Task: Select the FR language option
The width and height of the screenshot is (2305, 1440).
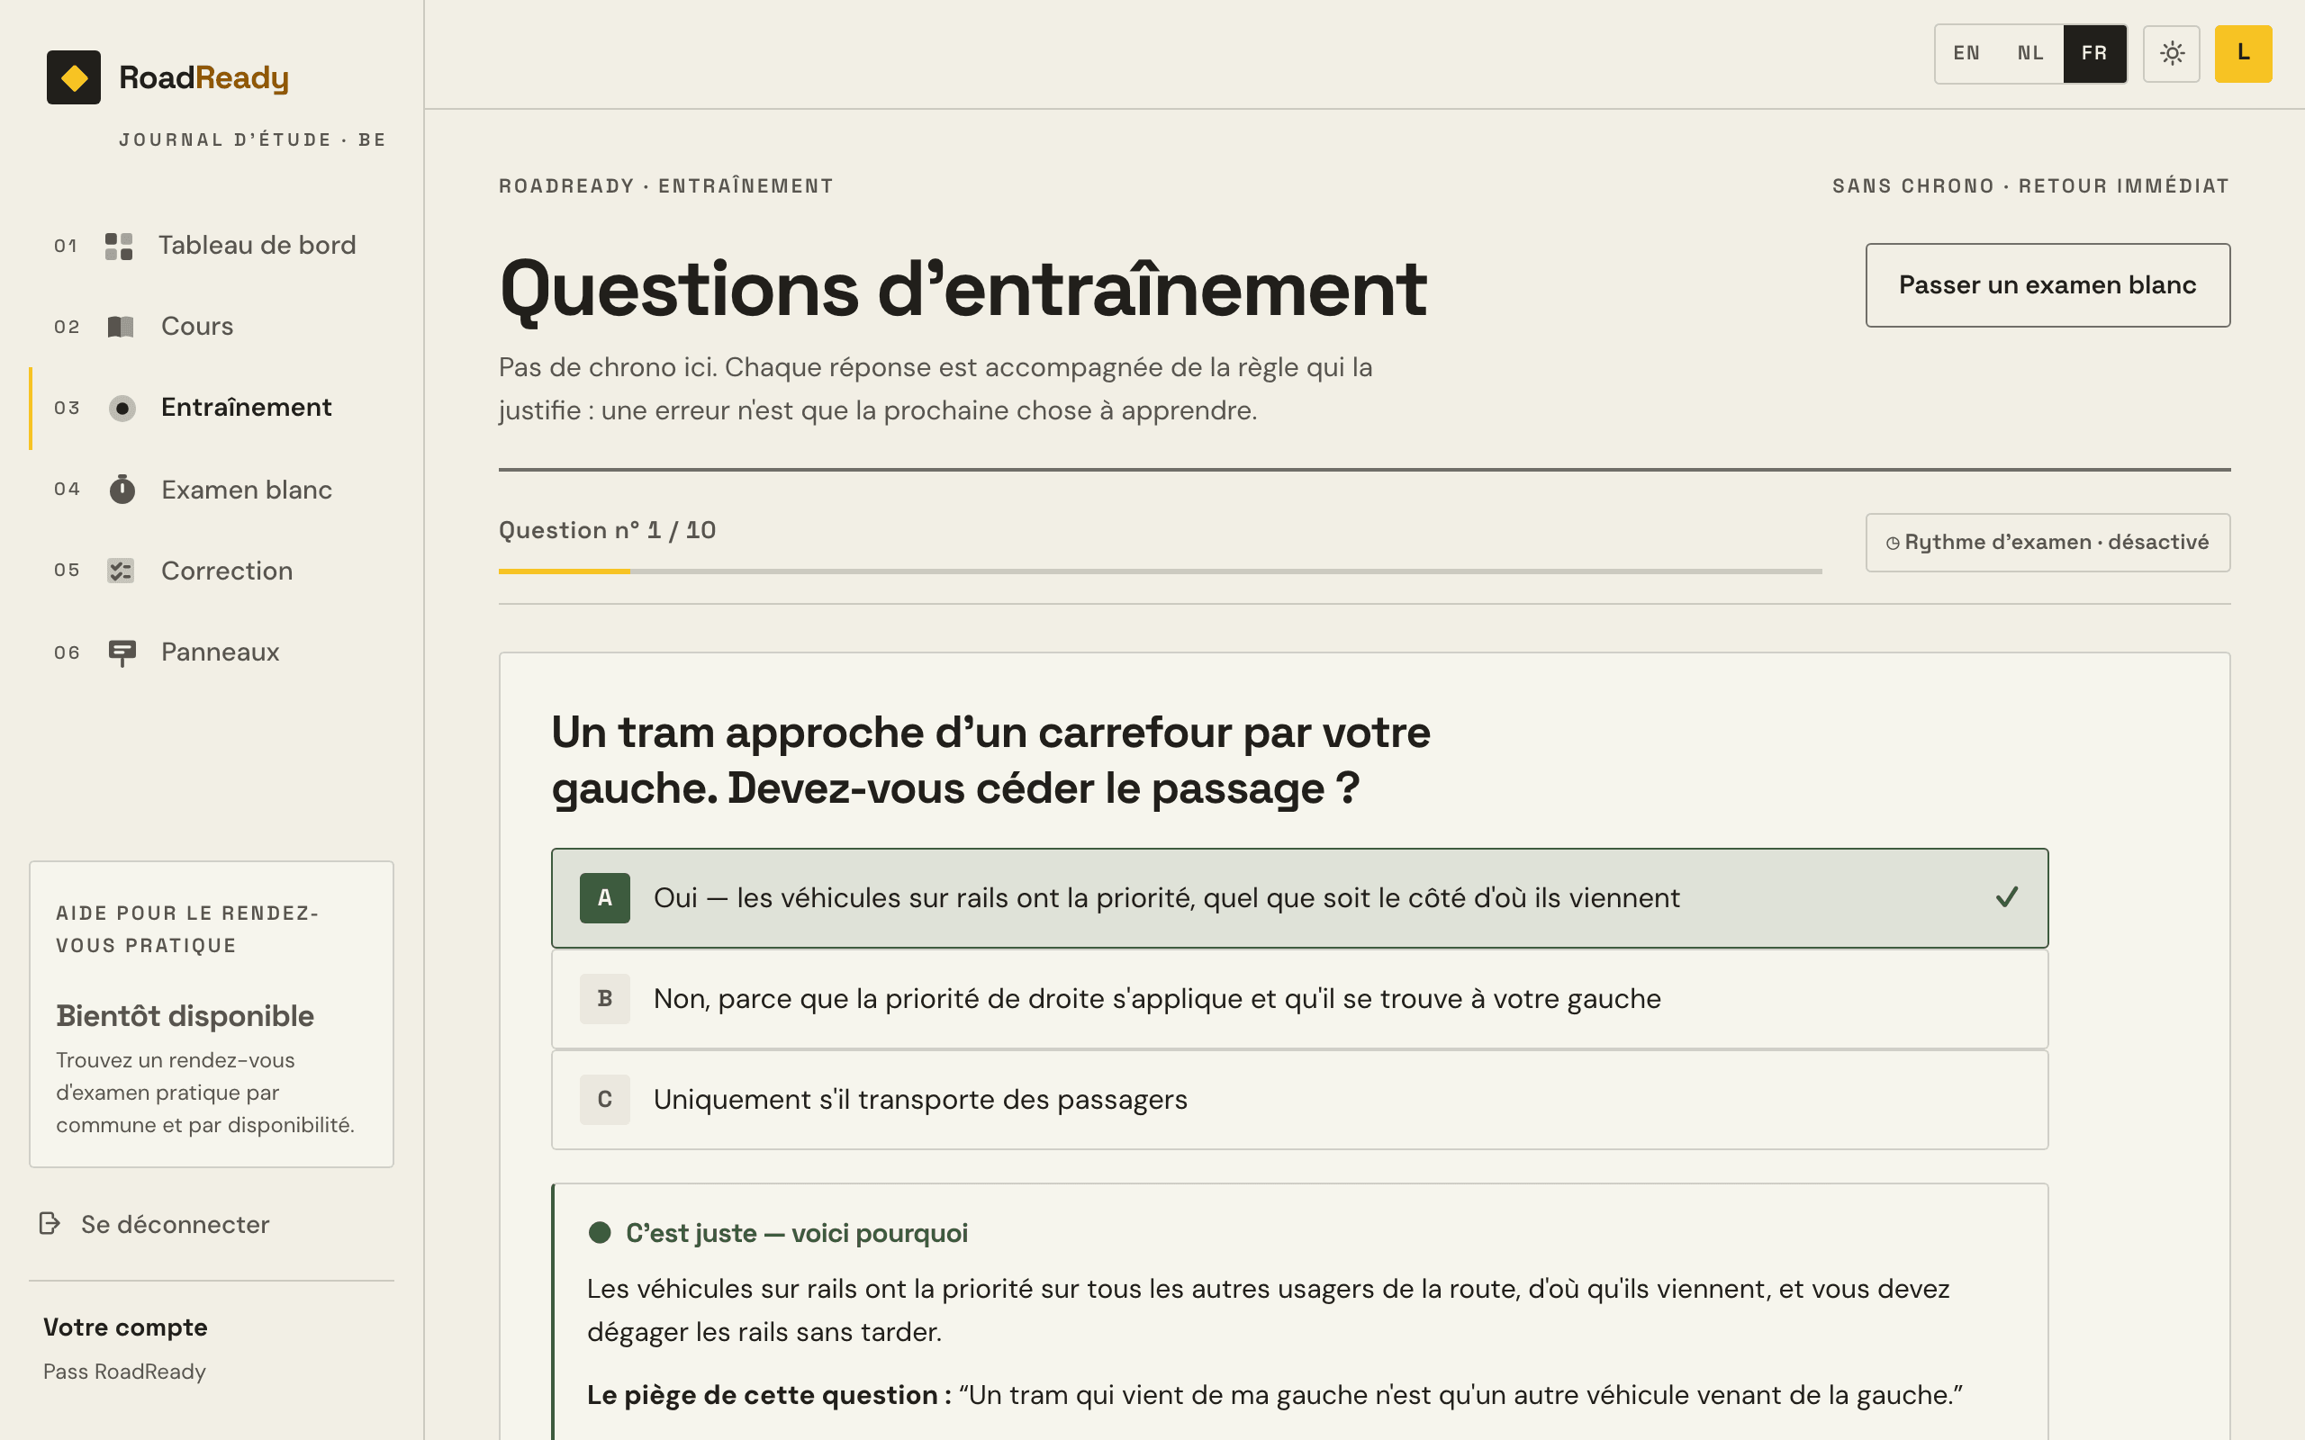Action: [x=2094, y=53]
